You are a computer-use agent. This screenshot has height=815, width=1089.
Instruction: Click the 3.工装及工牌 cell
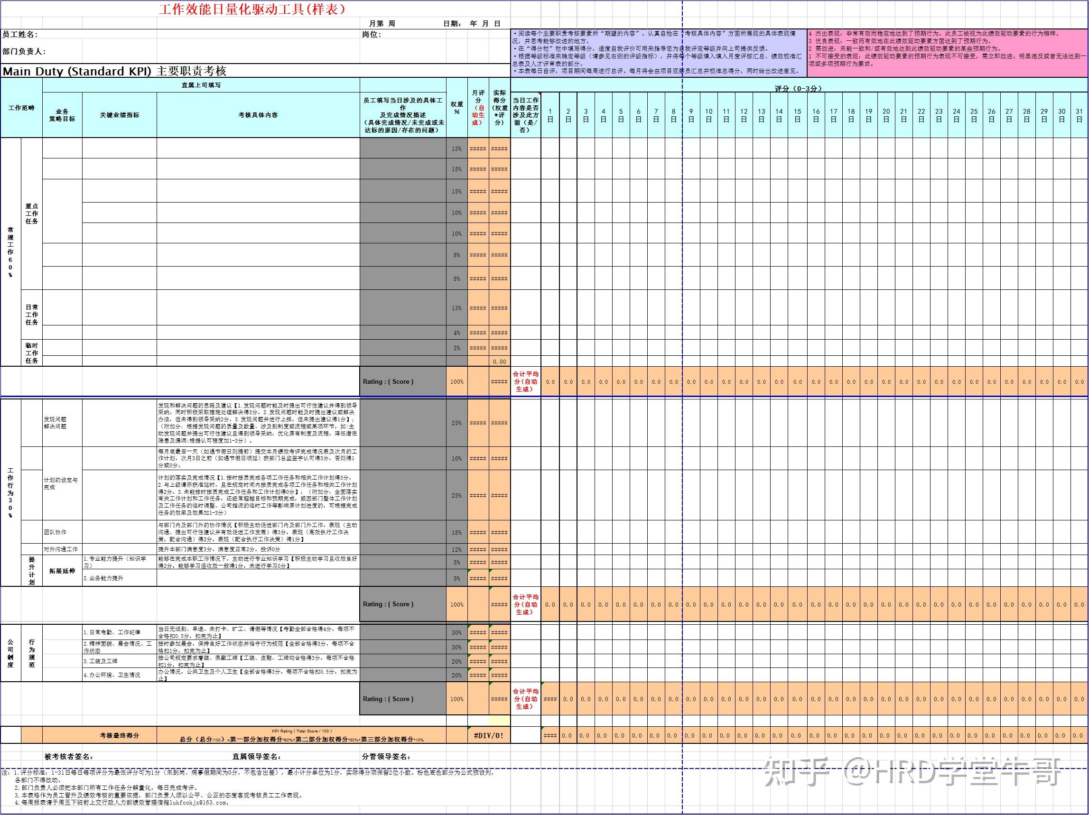point(119,661)
